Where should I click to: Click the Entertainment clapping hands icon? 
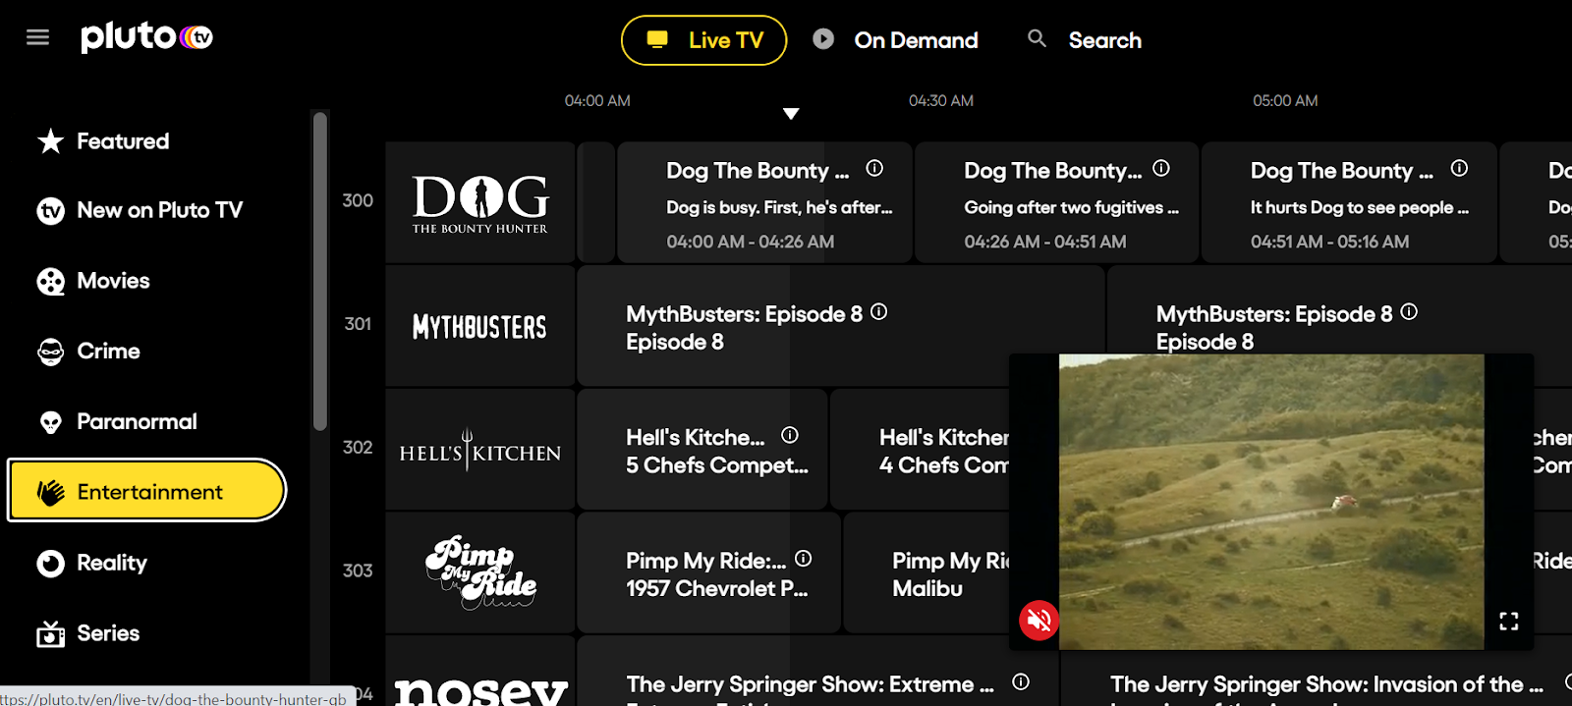point(50,492)
